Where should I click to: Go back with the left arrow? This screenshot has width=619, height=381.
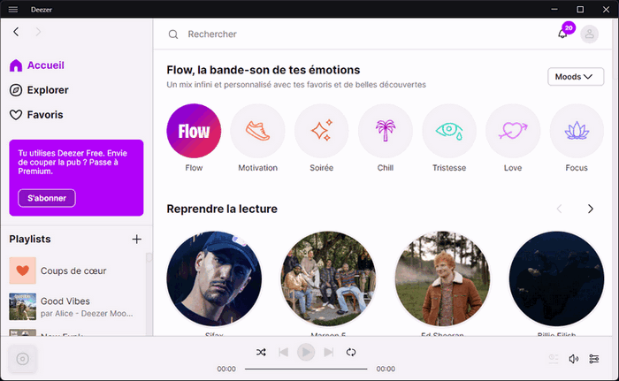(x=16, y=32)
